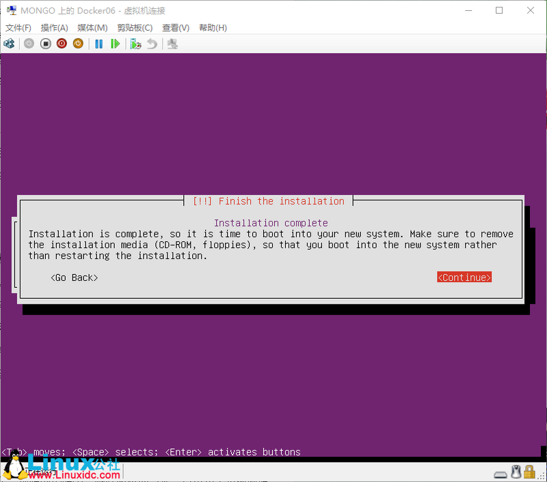Toggle Pause on the running VM
The height and width of the screenshot is (482, 547).
[98, 43]
